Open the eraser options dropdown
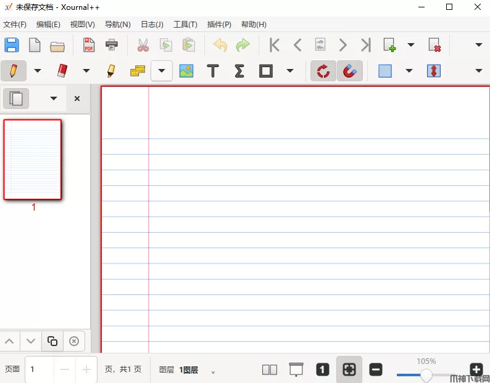The image size is (490, 383). click(x=86, y=71)
